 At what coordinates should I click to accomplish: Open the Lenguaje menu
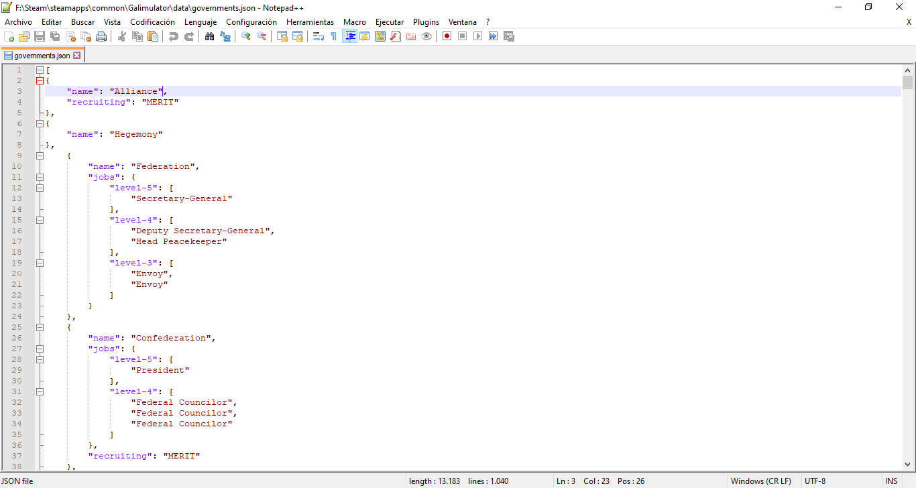(201, 22)
